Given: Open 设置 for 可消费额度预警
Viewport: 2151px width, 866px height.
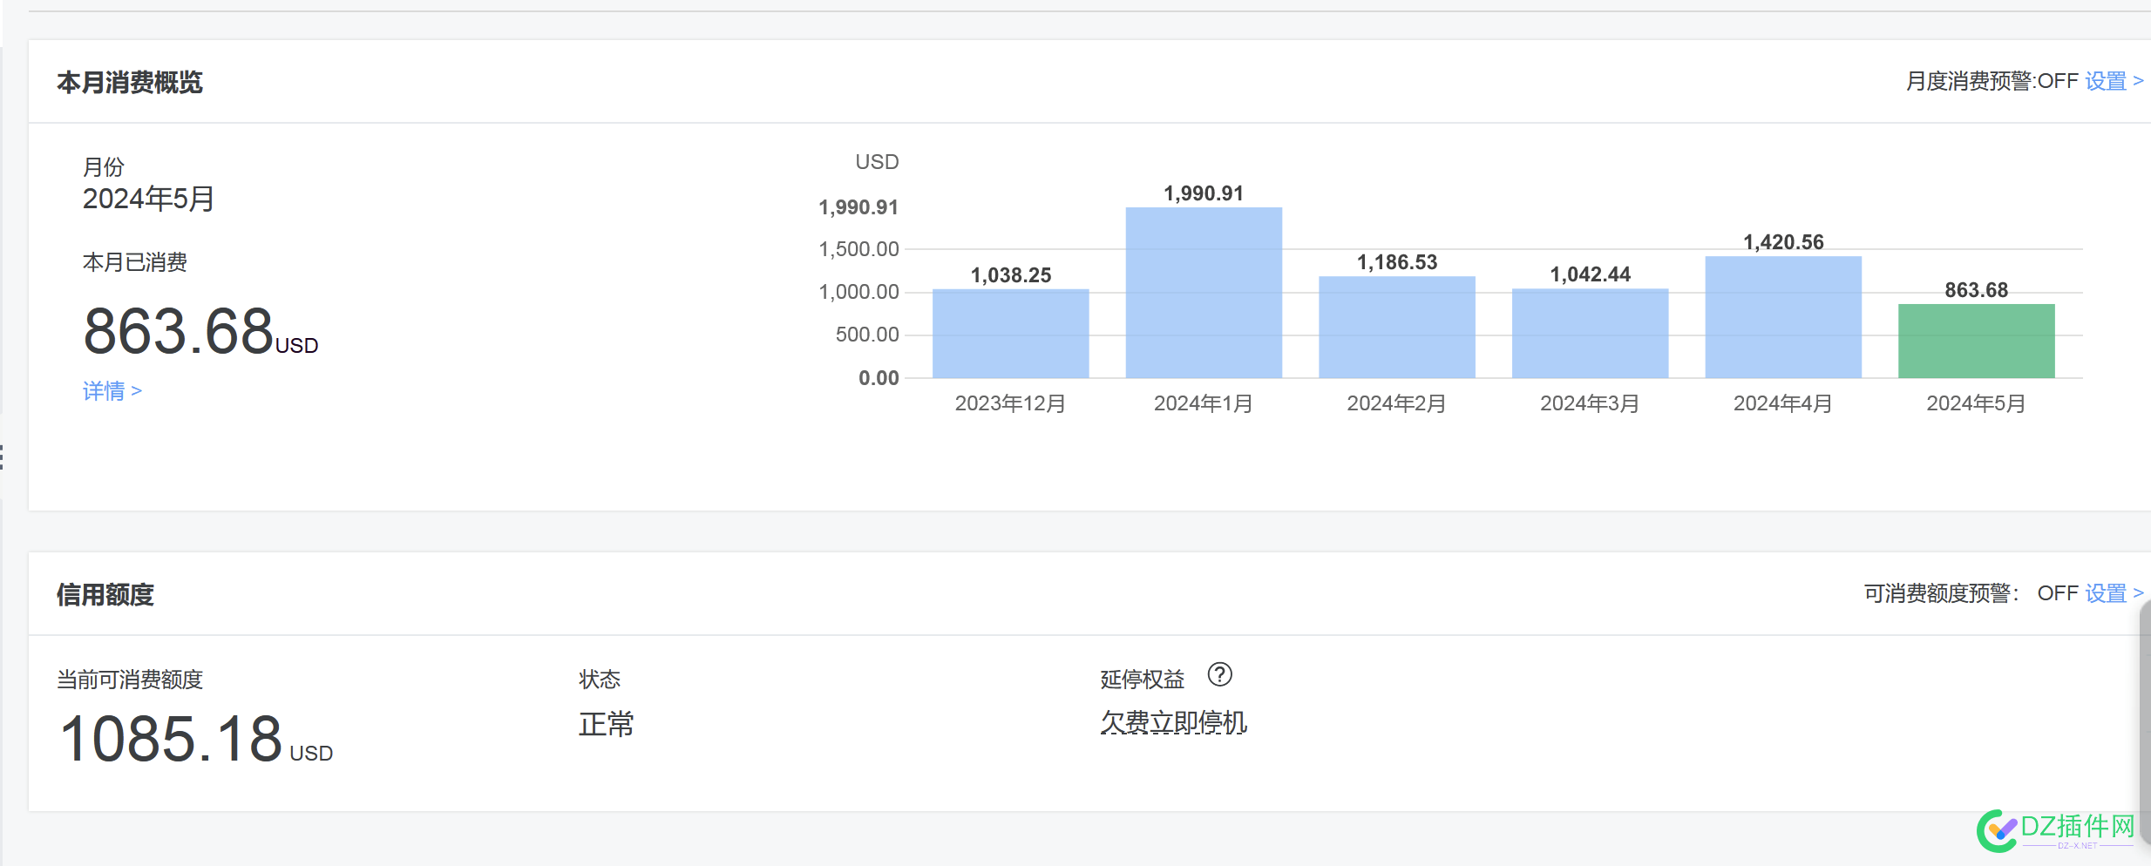Looking at the screenshot, I should pyautogui.click(x=2114, y=593).
